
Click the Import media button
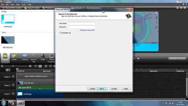click(32, 8)
